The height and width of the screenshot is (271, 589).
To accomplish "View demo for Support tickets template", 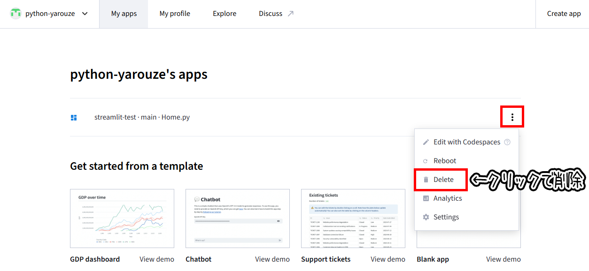I will (388, 259).
